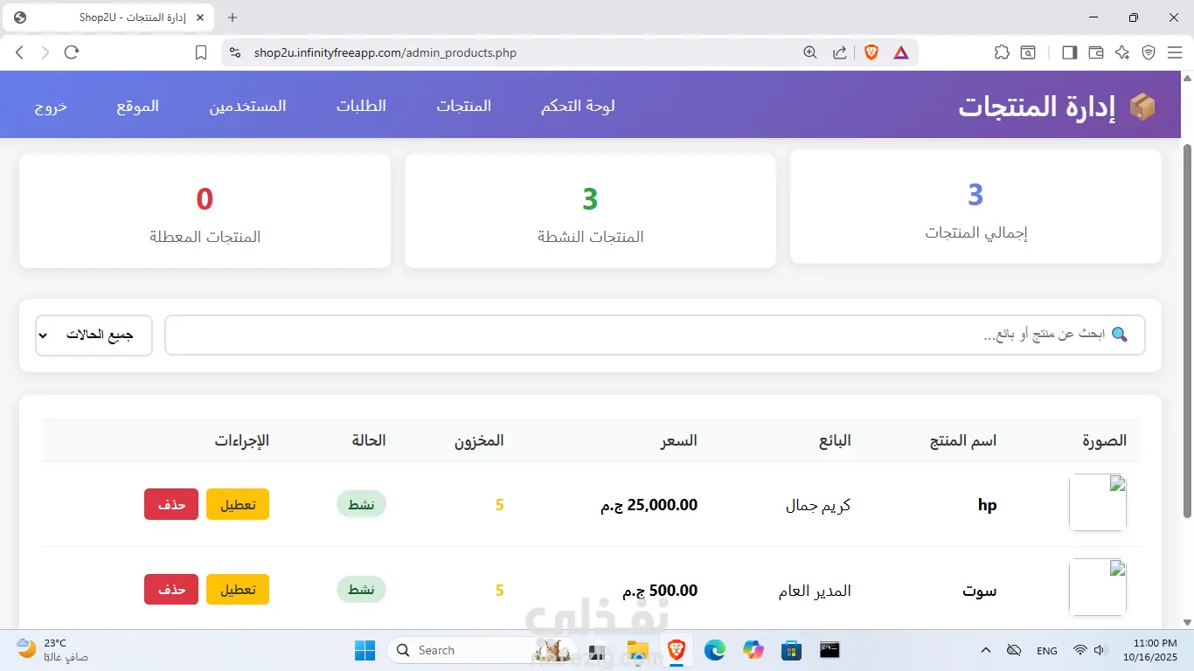The image size is (1194, 671).
Task: Click the browser forward arrow
Action: coord(45,52)
